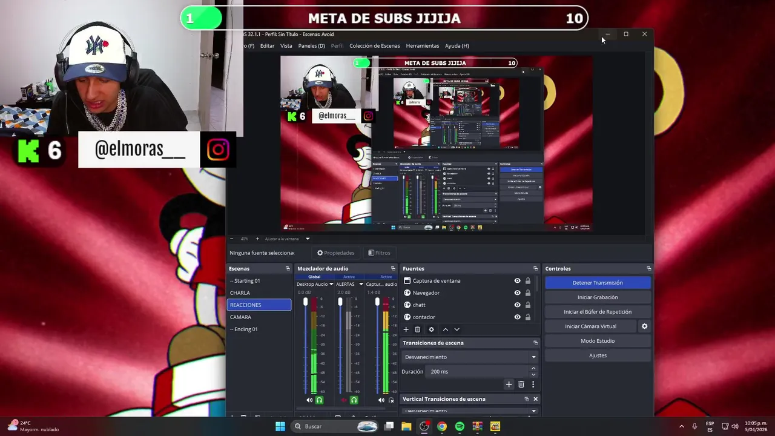Close Vertical Transiciones de escena dock

click(535, 399)
